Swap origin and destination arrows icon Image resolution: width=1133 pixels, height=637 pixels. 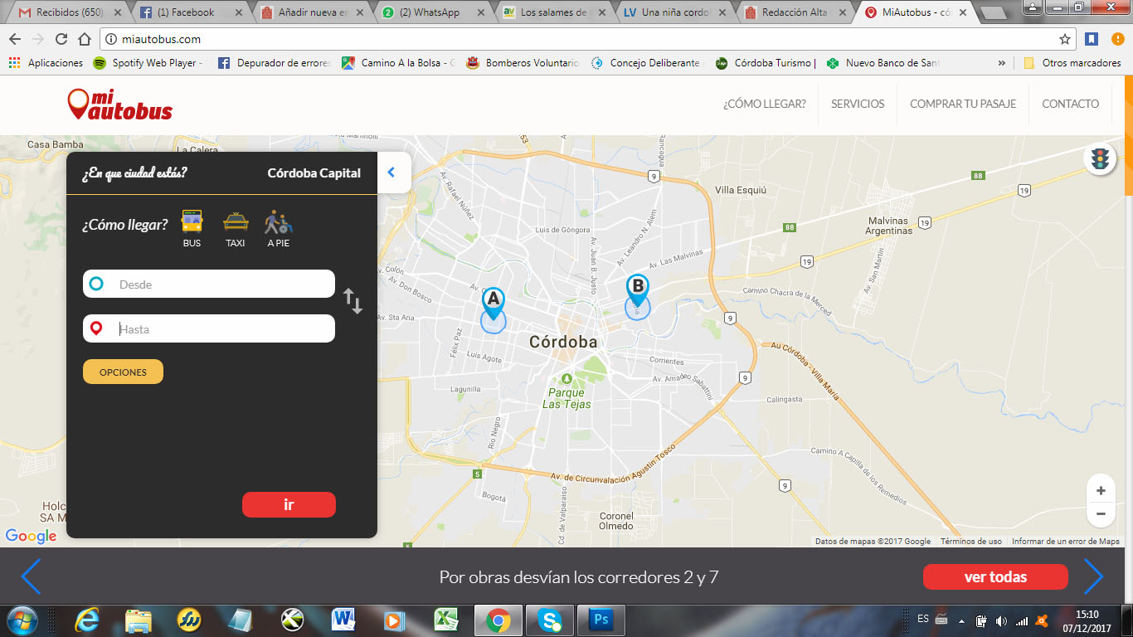(353, 301)
